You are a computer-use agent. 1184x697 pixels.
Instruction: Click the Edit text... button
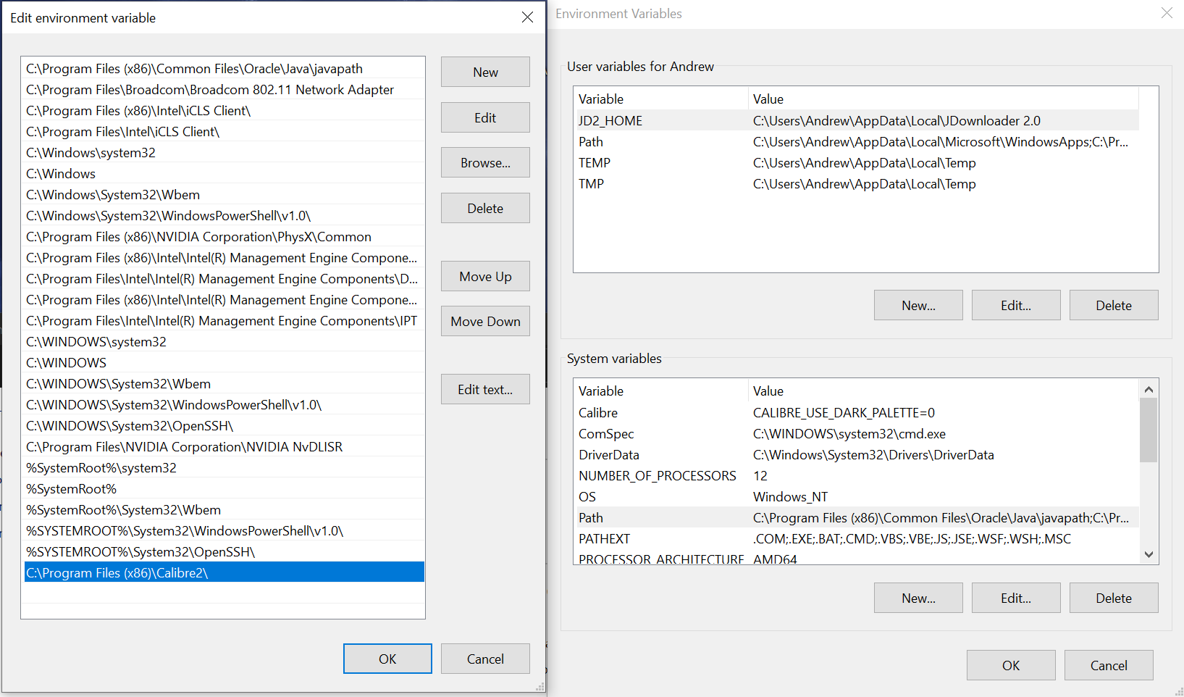[x=485, y=389]
